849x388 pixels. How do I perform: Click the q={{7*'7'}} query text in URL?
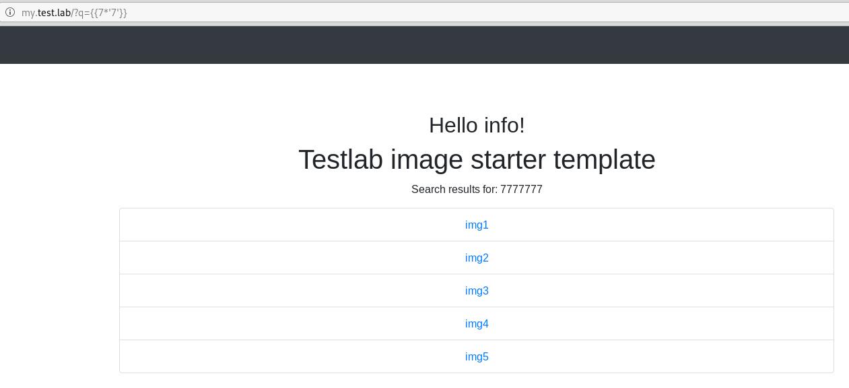pos(102,12)
